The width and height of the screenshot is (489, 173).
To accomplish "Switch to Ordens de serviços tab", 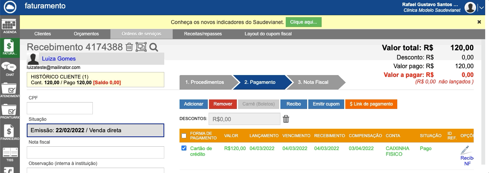I will pyautogui.click(x=141, y=34).
